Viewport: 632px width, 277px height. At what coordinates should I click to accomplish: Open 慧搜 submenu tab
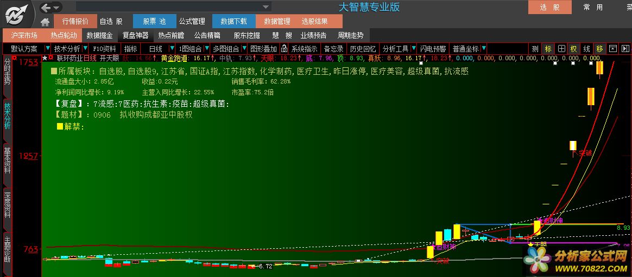pyautogui.click(x=282, y=35)
